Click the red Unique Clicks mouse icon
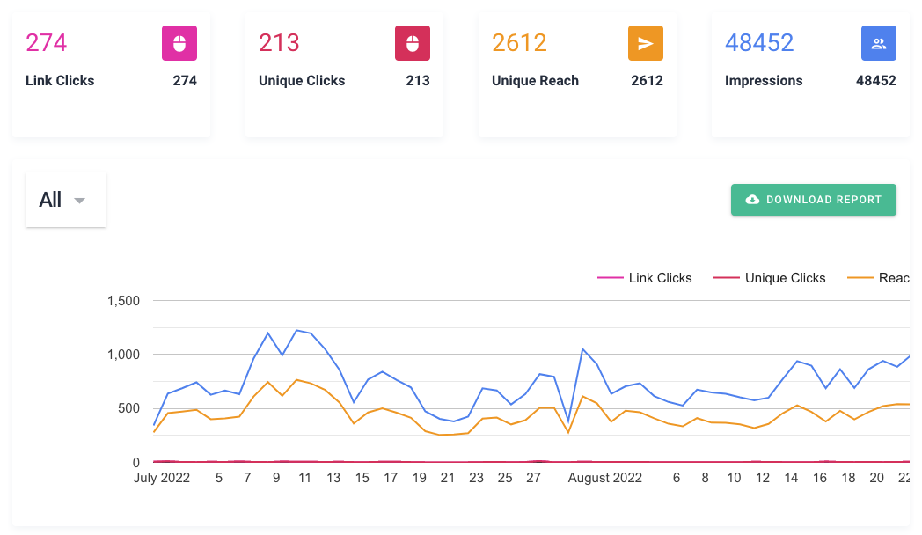Viewport: 922px width, 535px height. tap(413, 43)
